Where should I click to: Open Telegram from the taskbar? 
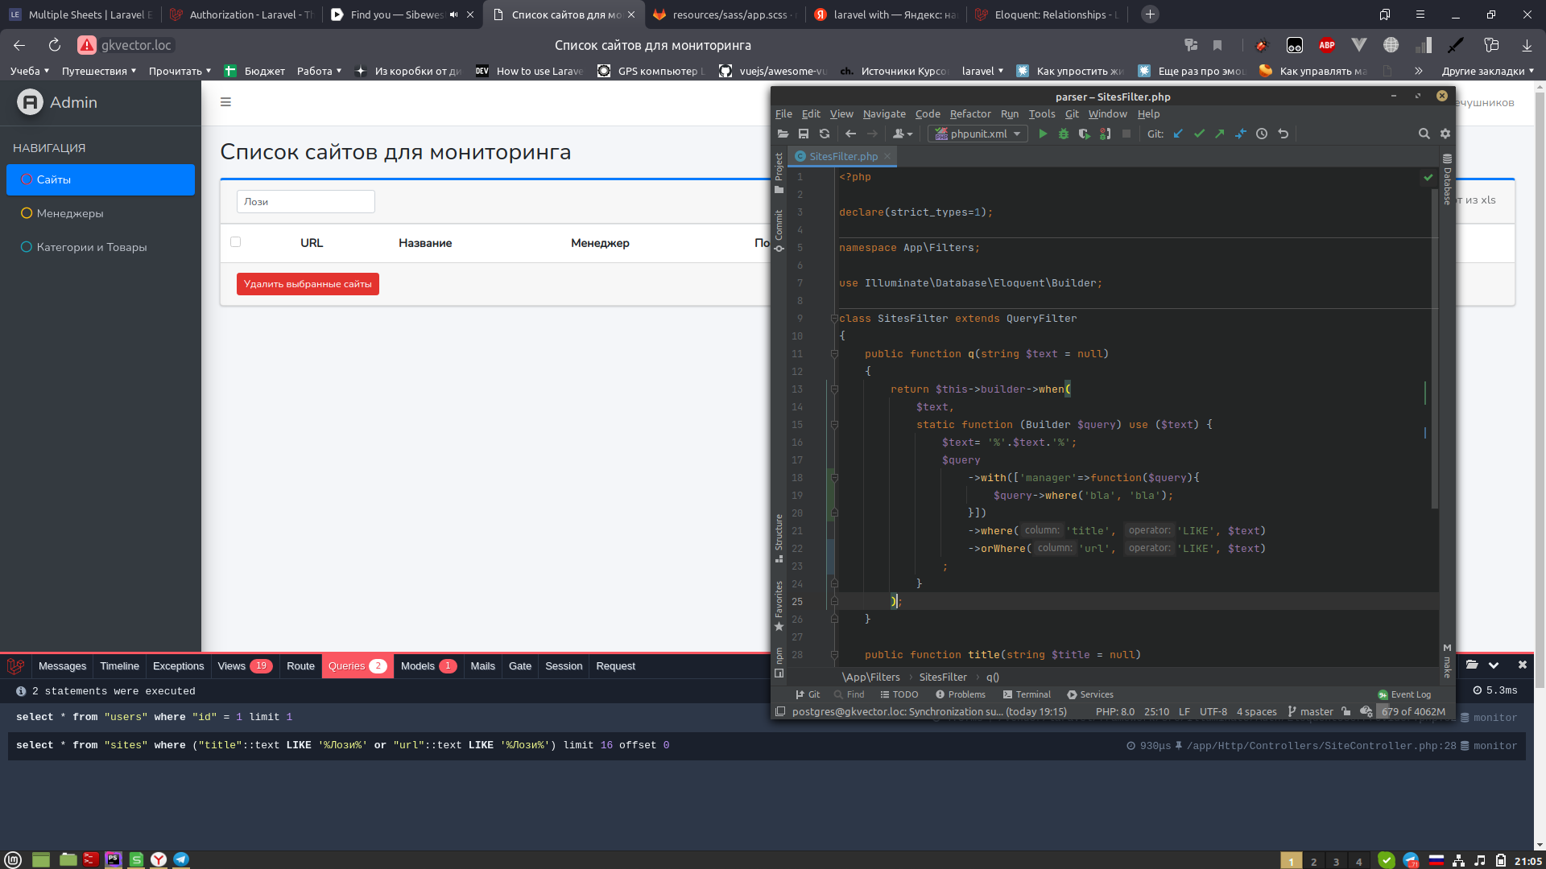click(181, 859)
